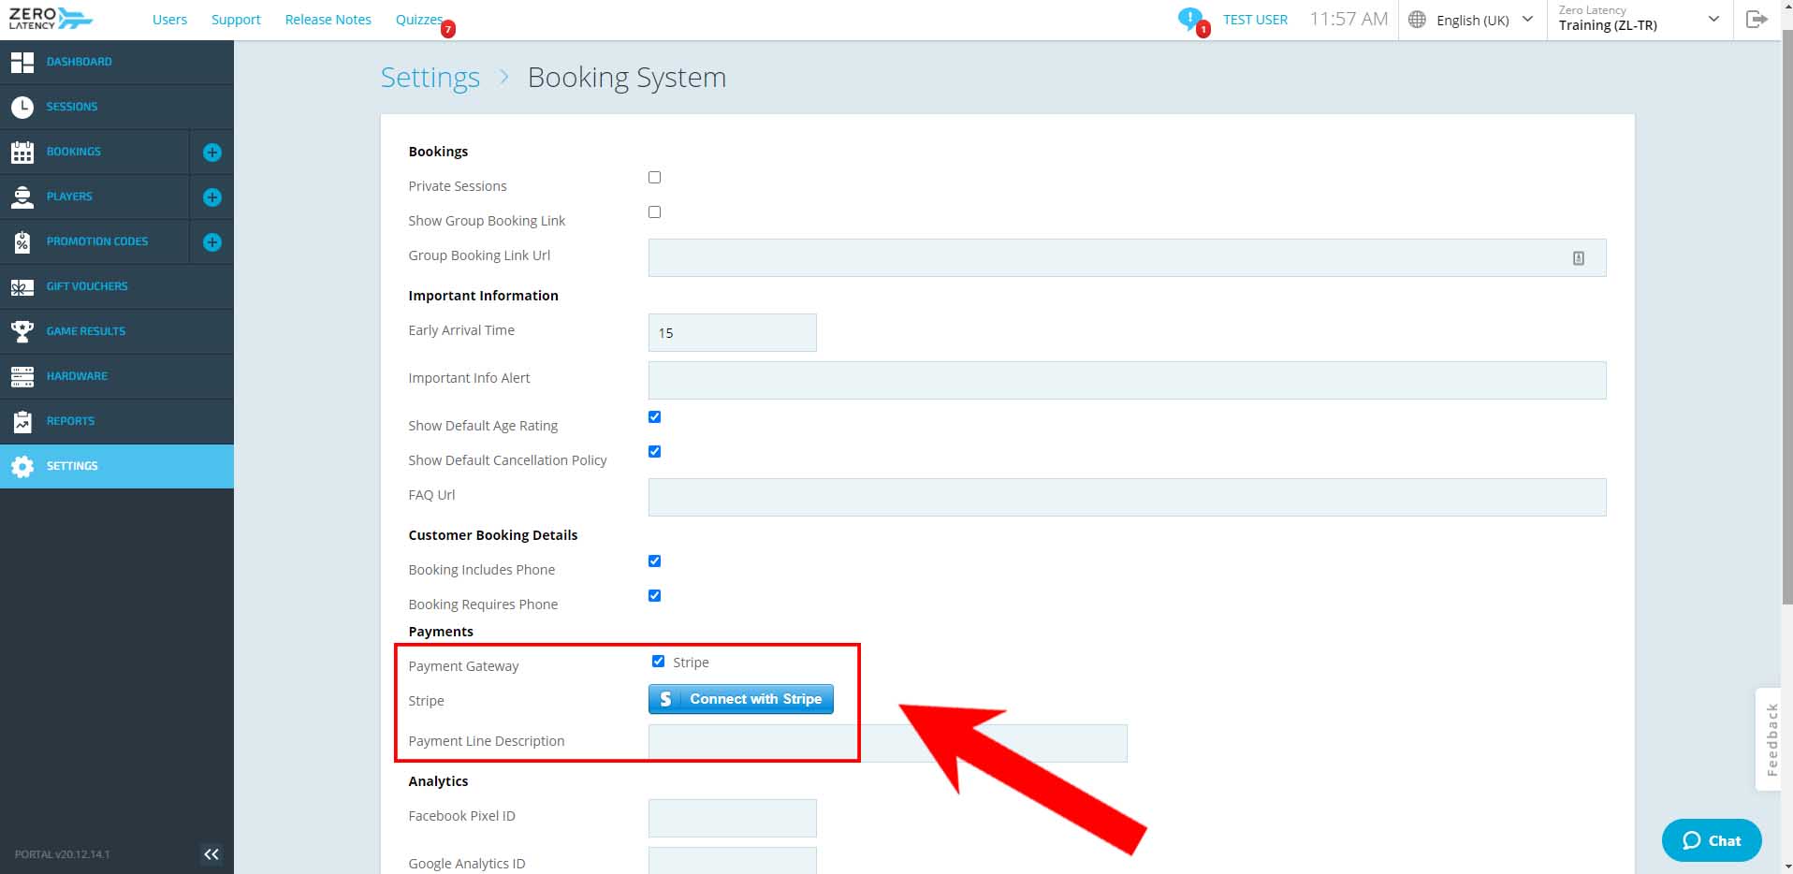This screenshot has width=1793, height=874.
Task: Open the notifications alert bubble icon
Action: (x=1190, y=19)
